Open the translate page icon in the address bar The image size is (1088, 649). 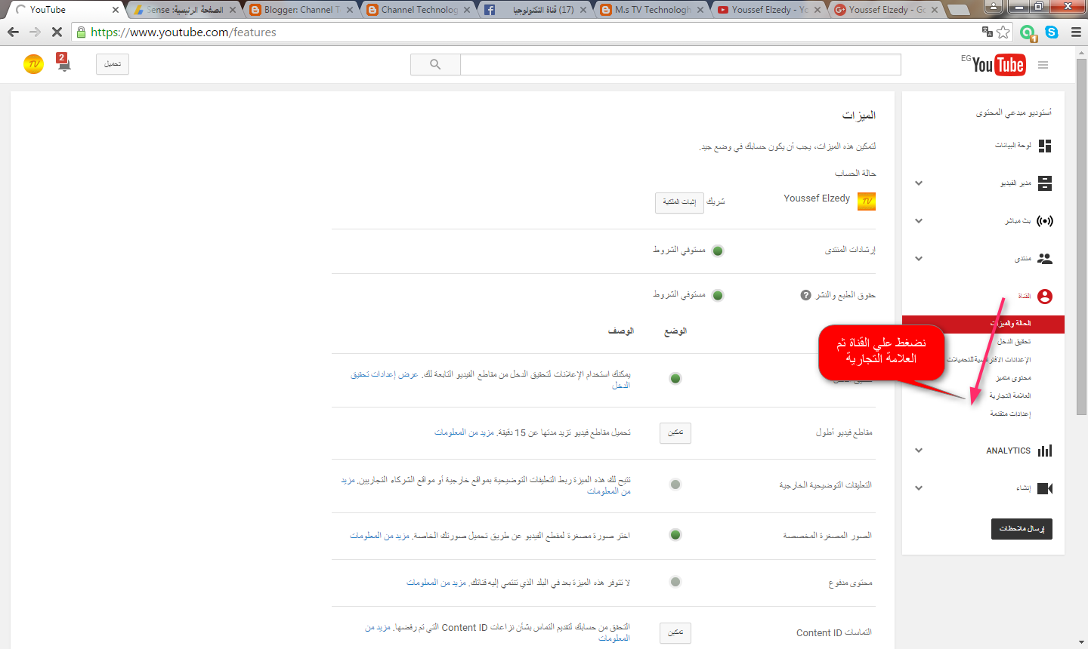tap(987, 32)
